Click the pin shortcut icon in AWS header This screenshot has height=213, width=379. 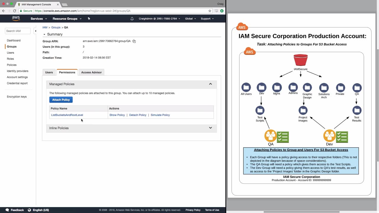89,19
